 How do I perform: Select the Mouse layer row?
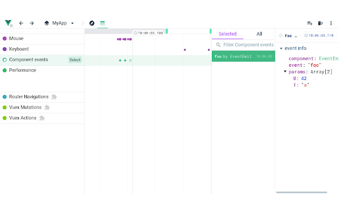pos(42,39)
